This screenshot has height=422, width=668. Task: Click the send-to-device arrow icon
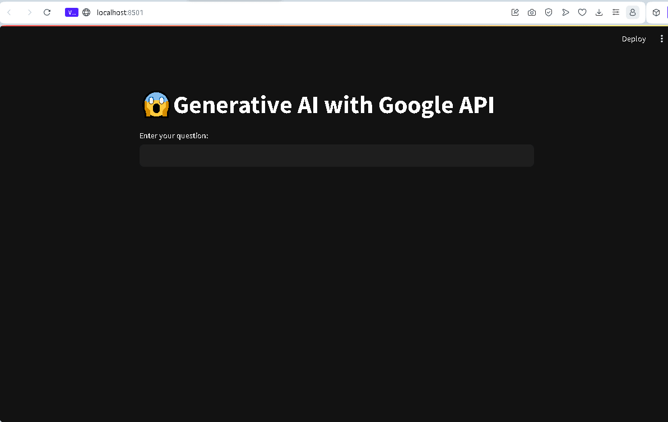(565, 12)
